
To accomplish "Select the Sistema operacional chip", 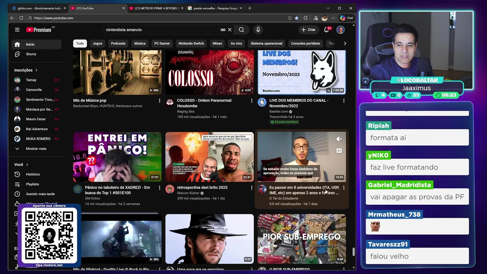I will (x=267, y=43).
